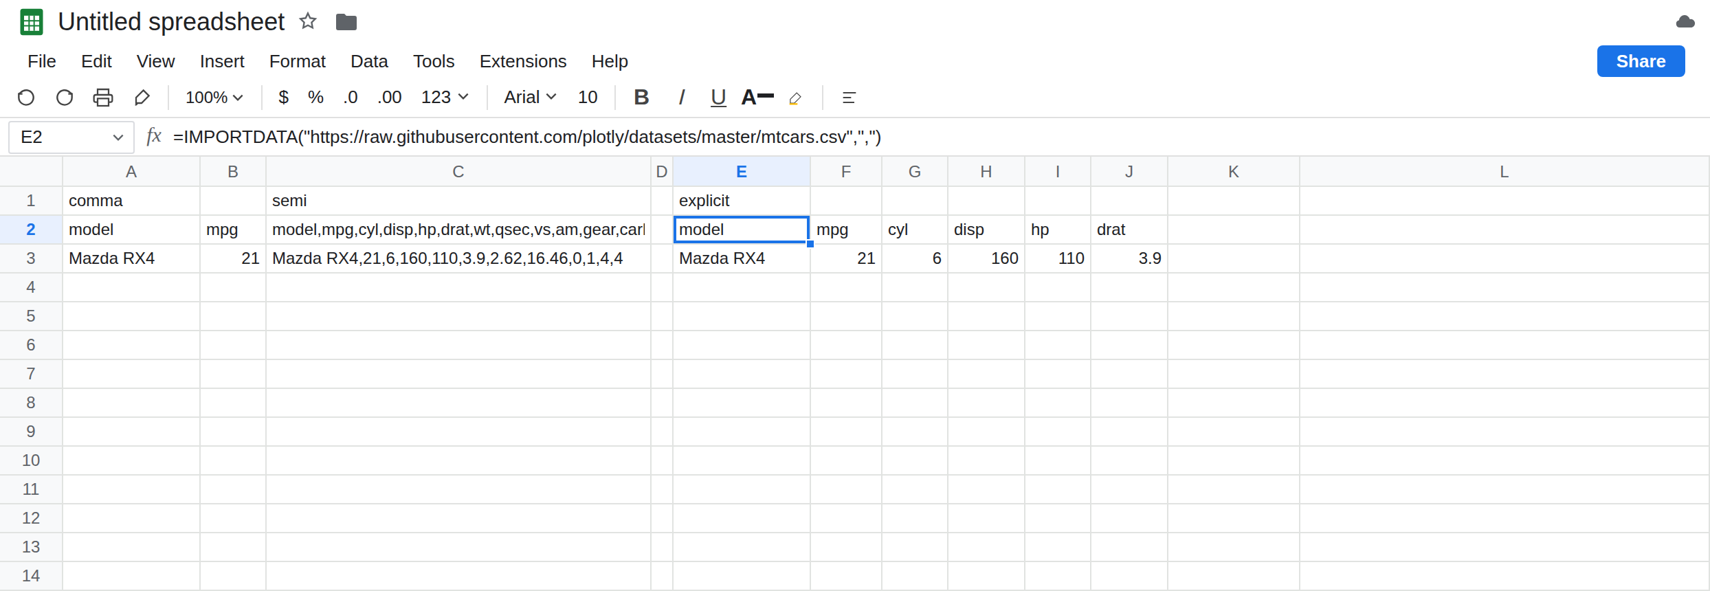The height and width of the screenshot is (591, 1710).
Task: Open the Insert menu
Action: (x=222, y=61)
